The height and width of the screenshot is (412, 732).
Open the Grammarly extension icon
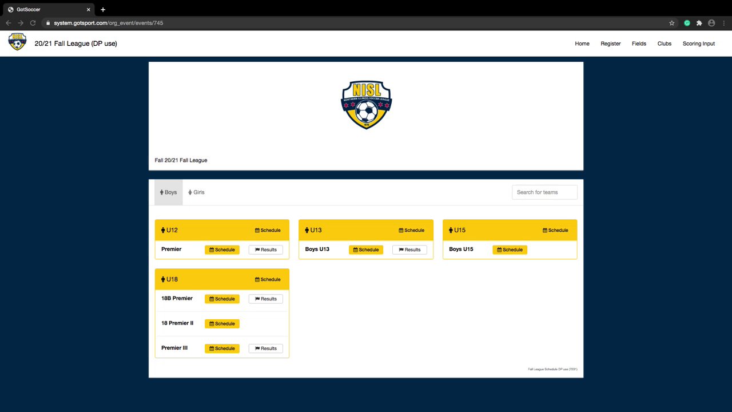click(687, 23)
